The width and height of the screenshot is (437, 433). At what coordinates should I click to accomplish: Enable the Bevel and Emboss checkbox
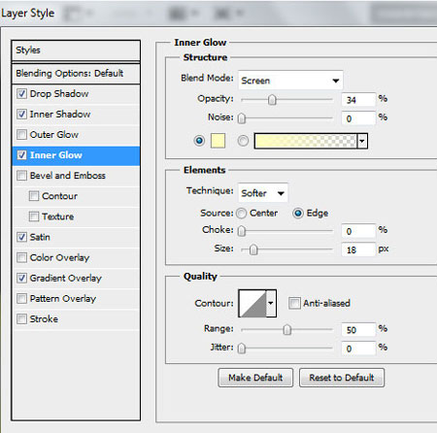(x=21, y=176)
